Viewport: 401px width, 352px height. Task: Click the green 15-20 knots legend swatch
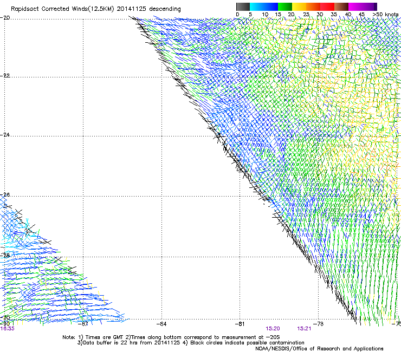(285, 6)
